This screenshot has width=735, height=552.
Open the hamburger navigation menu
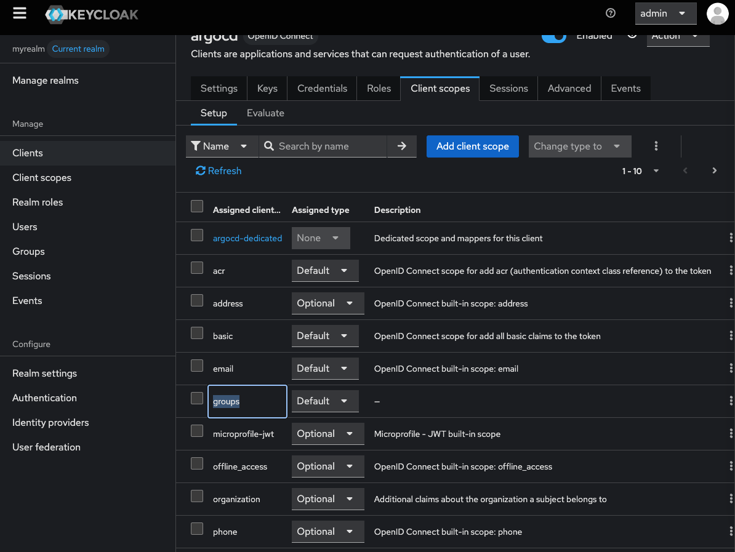pyautogui.click(x=19, y=13)
